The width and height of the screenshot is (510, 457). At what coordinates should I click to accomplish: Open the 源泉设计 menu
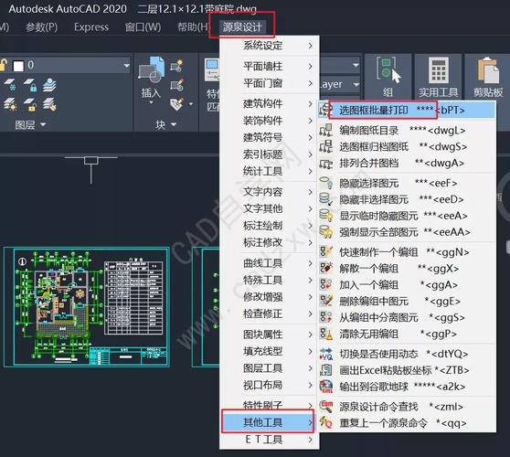(x=242, y=27)
